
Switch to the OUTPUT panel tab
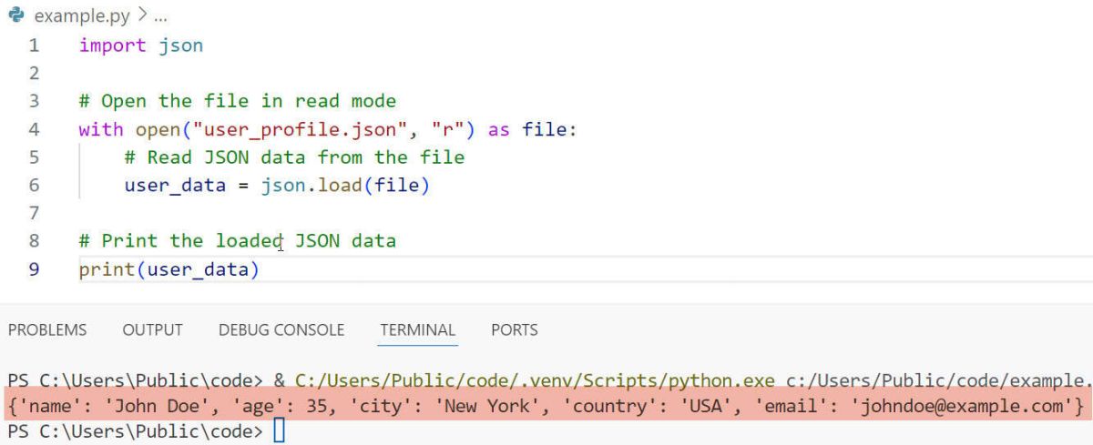tap(152, 329)
